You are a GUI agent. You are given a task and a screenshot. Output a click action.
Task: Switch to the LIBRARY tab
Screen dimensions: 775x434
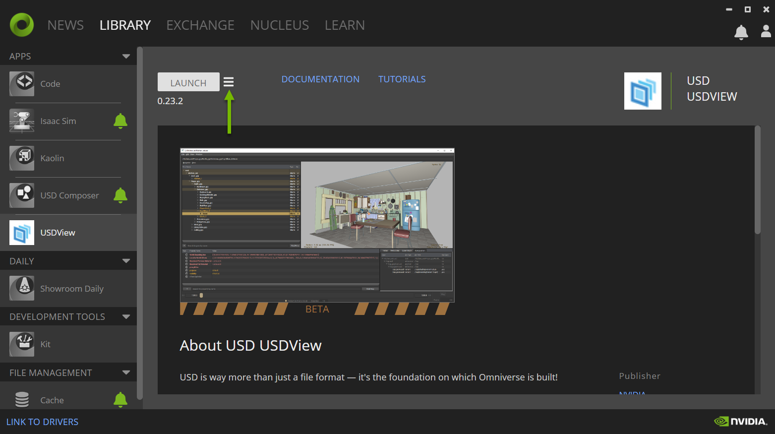(x=125, y=25)
